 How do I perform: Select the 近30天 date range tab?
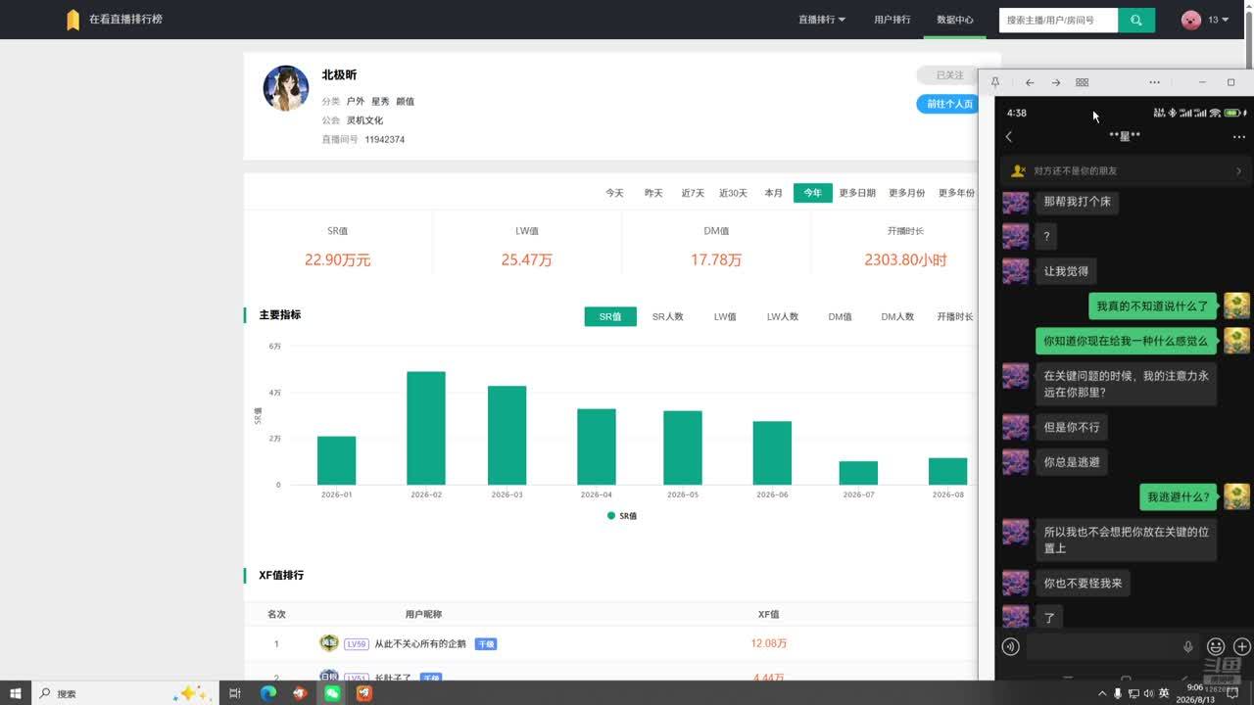coord(733,193)
